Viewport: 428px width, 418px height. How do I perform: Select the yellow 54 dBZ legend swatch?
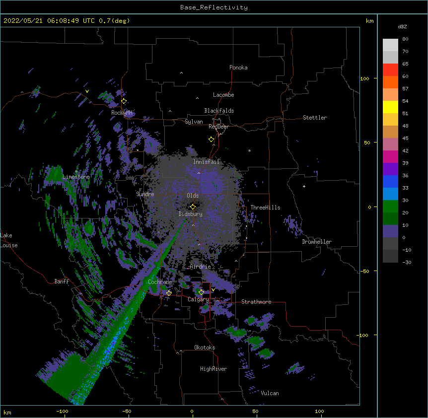[390, 107]
